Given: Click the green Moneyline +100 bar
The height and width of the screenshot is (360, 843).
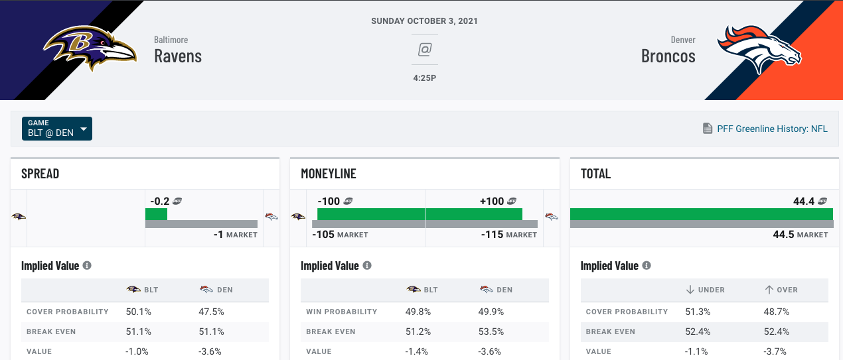Looking at the screenshot, I should tap(474, 214).
